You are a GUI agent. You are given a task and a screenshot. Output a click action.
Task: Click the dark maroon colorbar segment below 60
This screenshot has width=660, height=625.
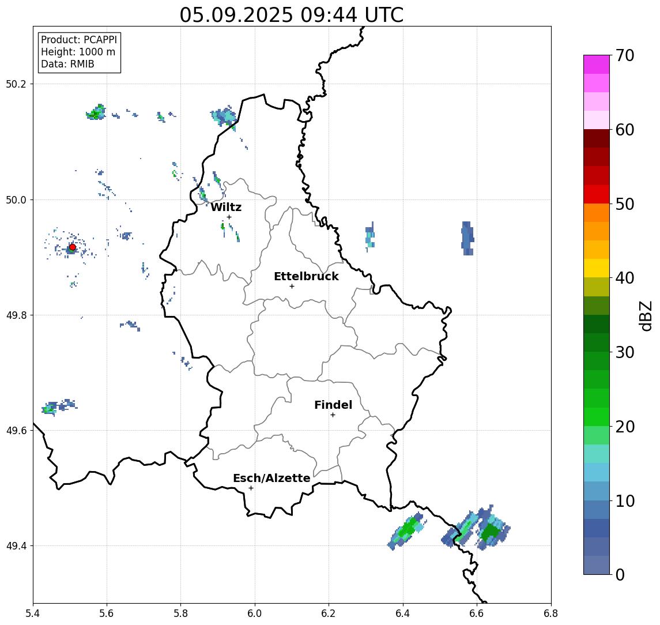point(597,138)
